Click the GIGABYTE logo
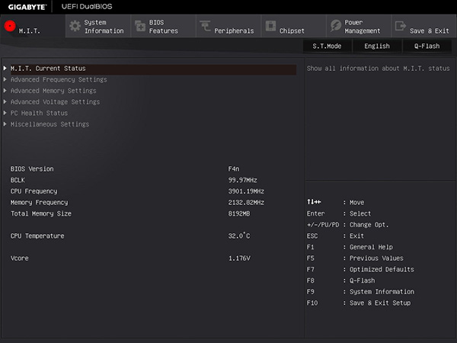457x343 pixels. (27, 7)
